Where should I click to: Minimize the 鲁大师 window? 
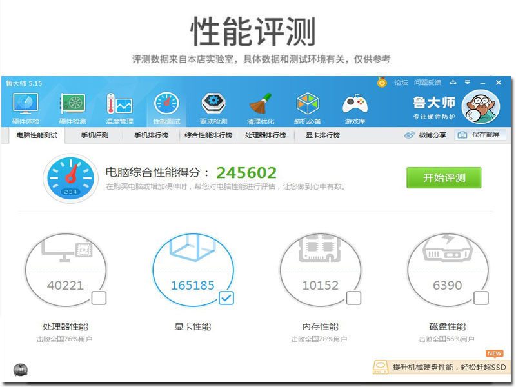482,83
